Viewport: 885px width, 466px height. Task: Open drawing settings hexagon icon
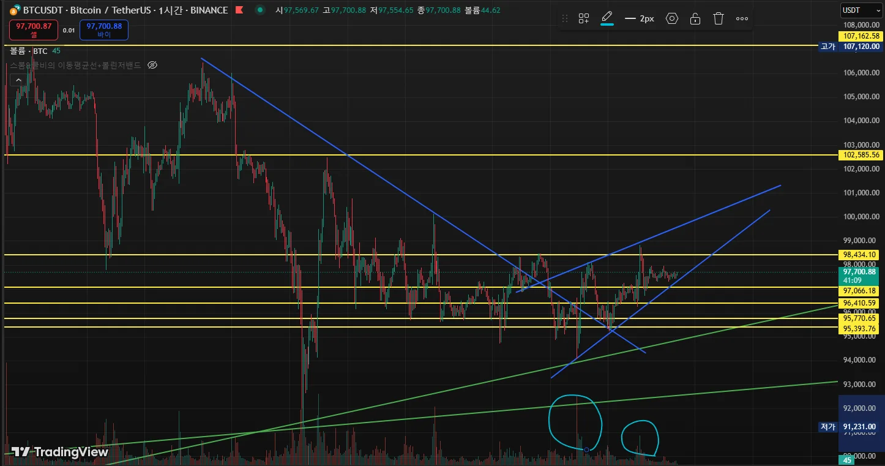[x=672, y=18]
